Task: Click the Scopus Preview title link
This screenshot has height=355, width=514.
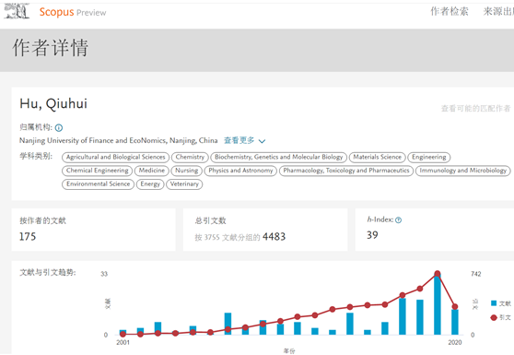Action: [x=73, y=12]
